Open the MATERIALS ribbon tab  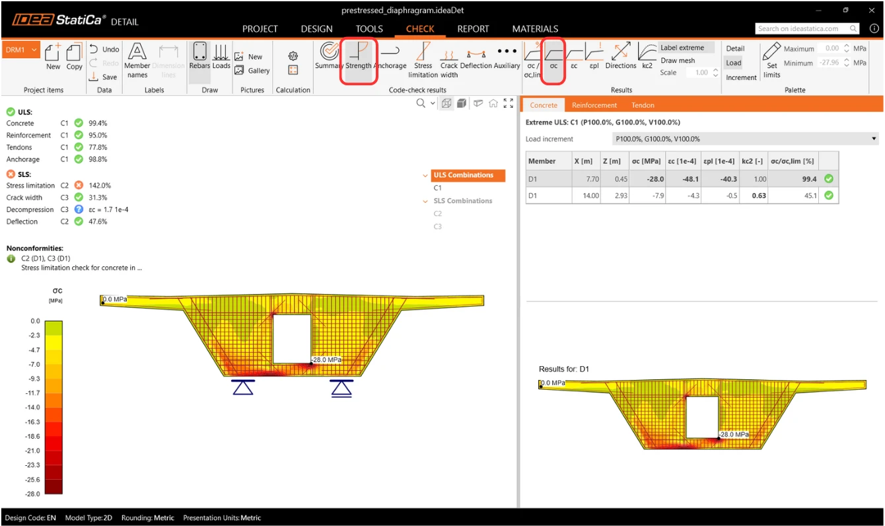tap(536, 29)
